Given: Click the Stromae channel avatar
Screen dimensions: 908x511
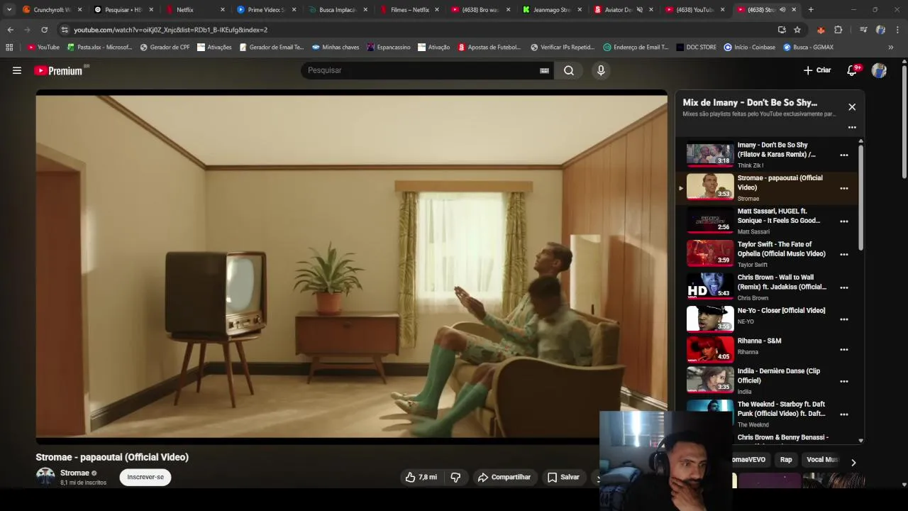Looking at the screenshot, I should pyautogui.click(x=45, y=477).
